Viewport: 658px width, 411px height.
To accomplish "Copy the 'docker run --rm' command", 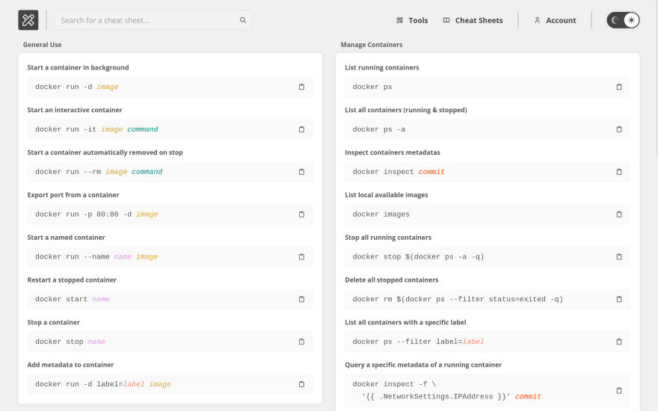I will pyautogui.click(x=301, y=172).
